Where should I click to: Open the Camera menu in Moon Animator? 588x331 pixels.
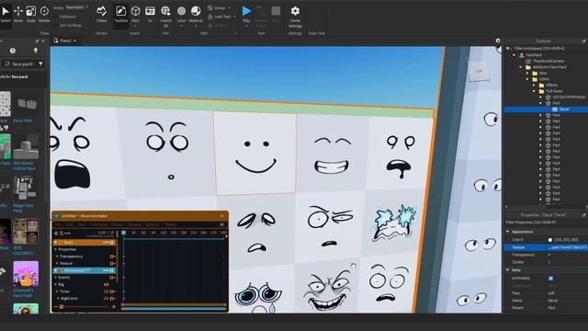pyautogui.click(x=134, y=224)
